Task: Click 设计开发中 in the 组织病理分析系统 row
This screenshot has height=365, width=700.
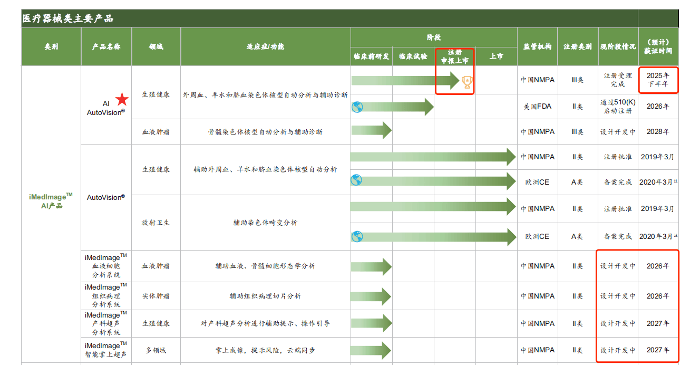Action: (x=618, y=296)
